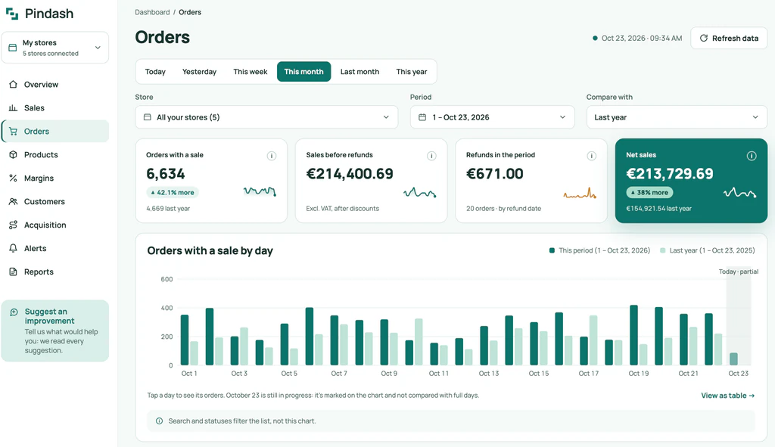
Task: Click the Sales before refunds sparkline
Action: 419,193
